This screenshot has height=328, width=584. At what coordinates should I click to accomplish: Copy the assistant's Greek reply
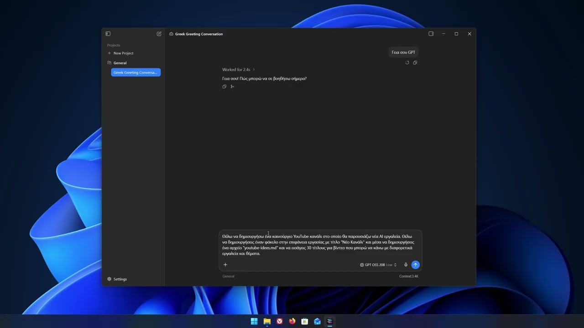coord(224,87)
